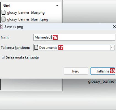This screenshot has width=116, height=110.
Task: Open the Tallenna kansioon folder dropdown
Action: (x=112, y=48)
